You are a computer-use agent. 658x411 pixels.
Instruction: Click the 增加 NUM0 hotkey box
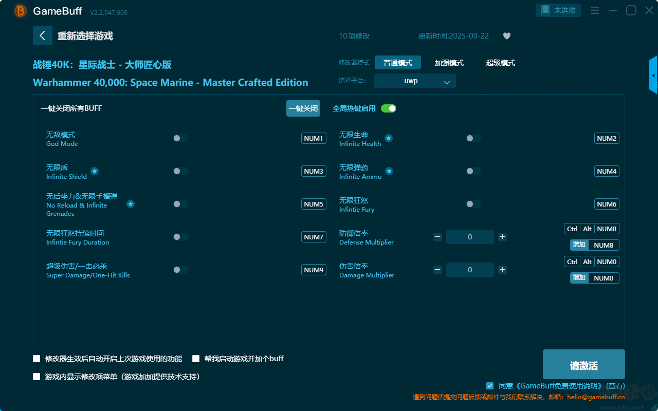tap(595, 278)
